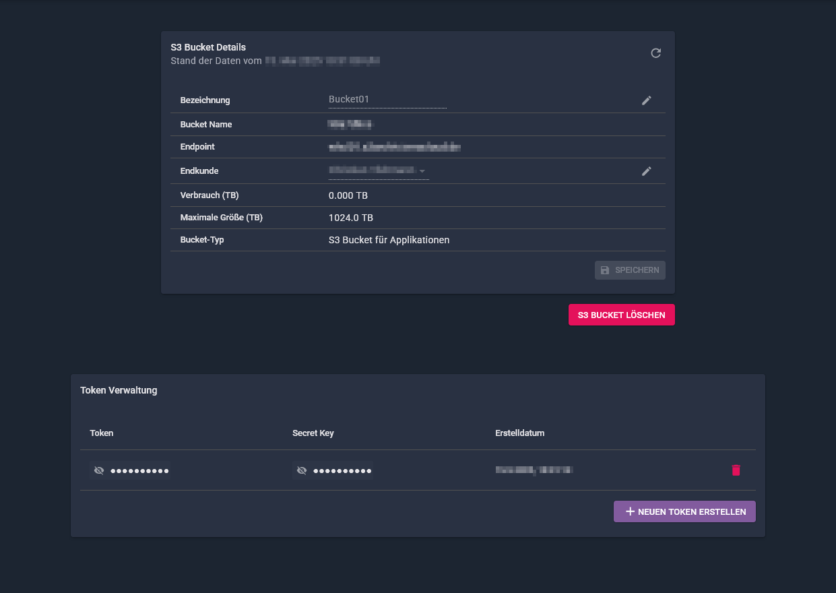Image resolution: width=836 pixels, height=593 pixels.
Task: Click the S3 Bucket Löschen button
Action: click(x=621, y=315)
